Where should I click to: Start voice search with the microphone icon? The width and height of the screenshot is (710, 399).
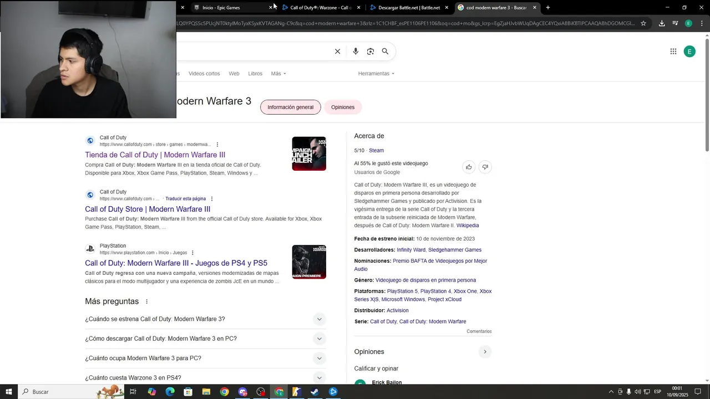(x=356, y=52)
